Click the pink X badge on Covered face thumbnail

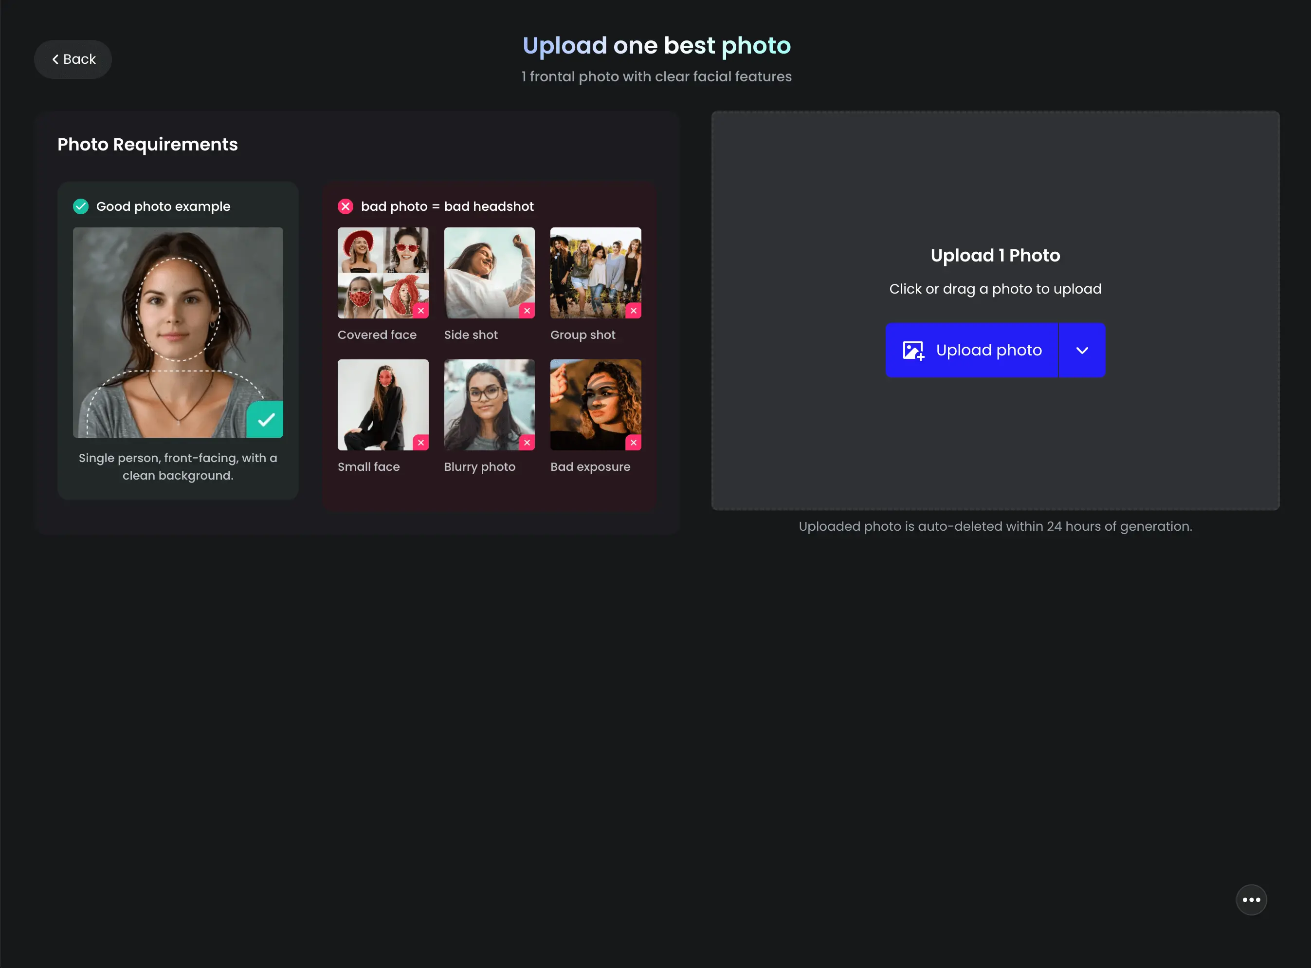pyautogui.click(x=421, y=311)
